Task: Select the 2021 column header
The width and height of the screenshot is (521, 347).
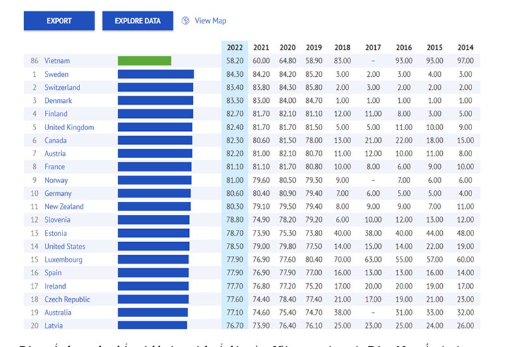Action: pos(261,48)
